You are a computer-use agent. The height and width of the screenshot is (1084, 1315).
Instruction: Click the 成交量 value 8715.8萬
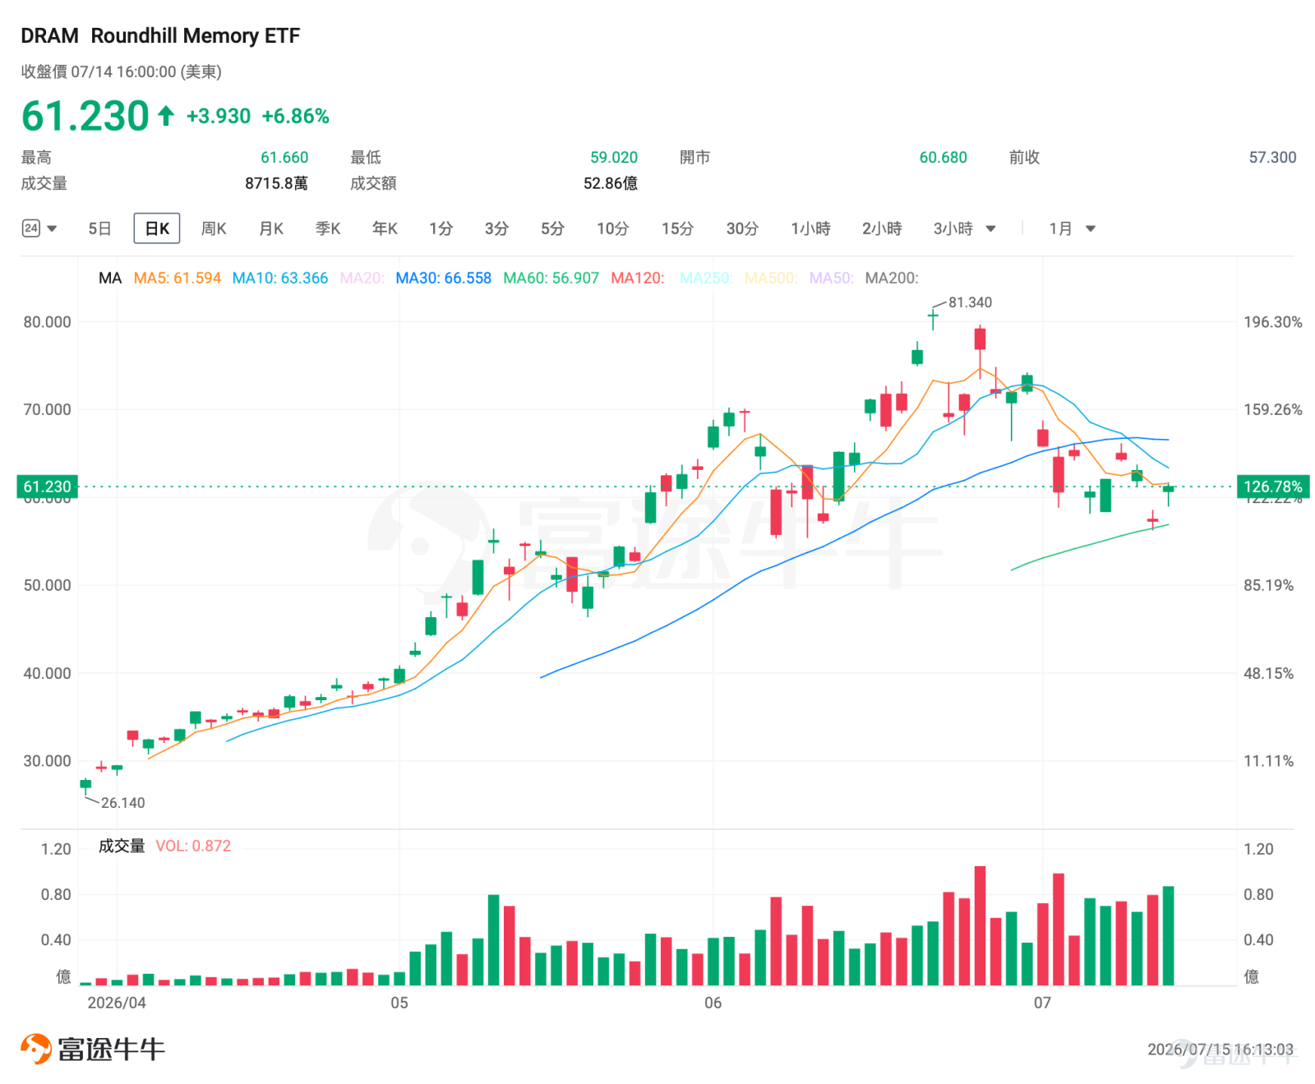[x=277, y=183]
